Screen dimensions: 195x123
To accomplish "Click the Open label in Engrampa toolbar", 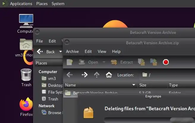I will (x=93, y=62).
